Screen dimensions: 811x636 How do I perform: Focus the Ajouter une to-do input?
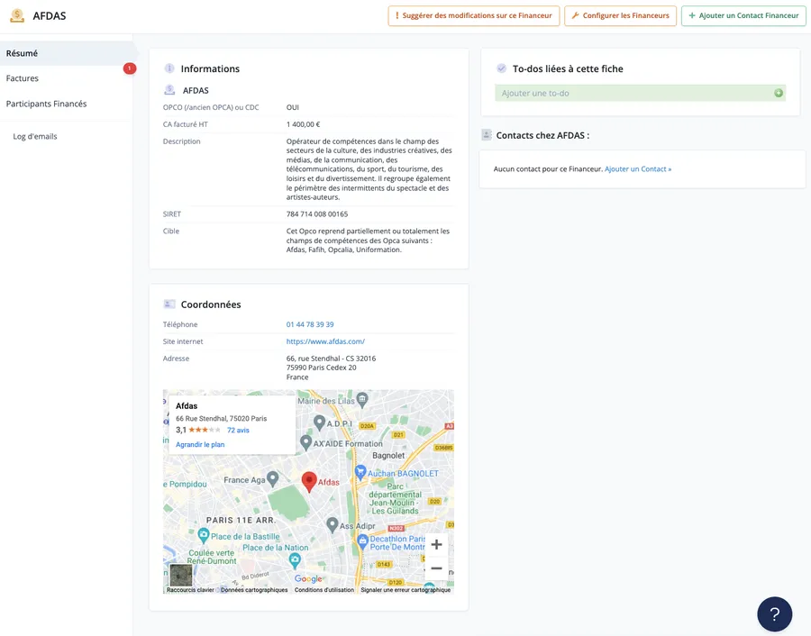coord(640,93)
